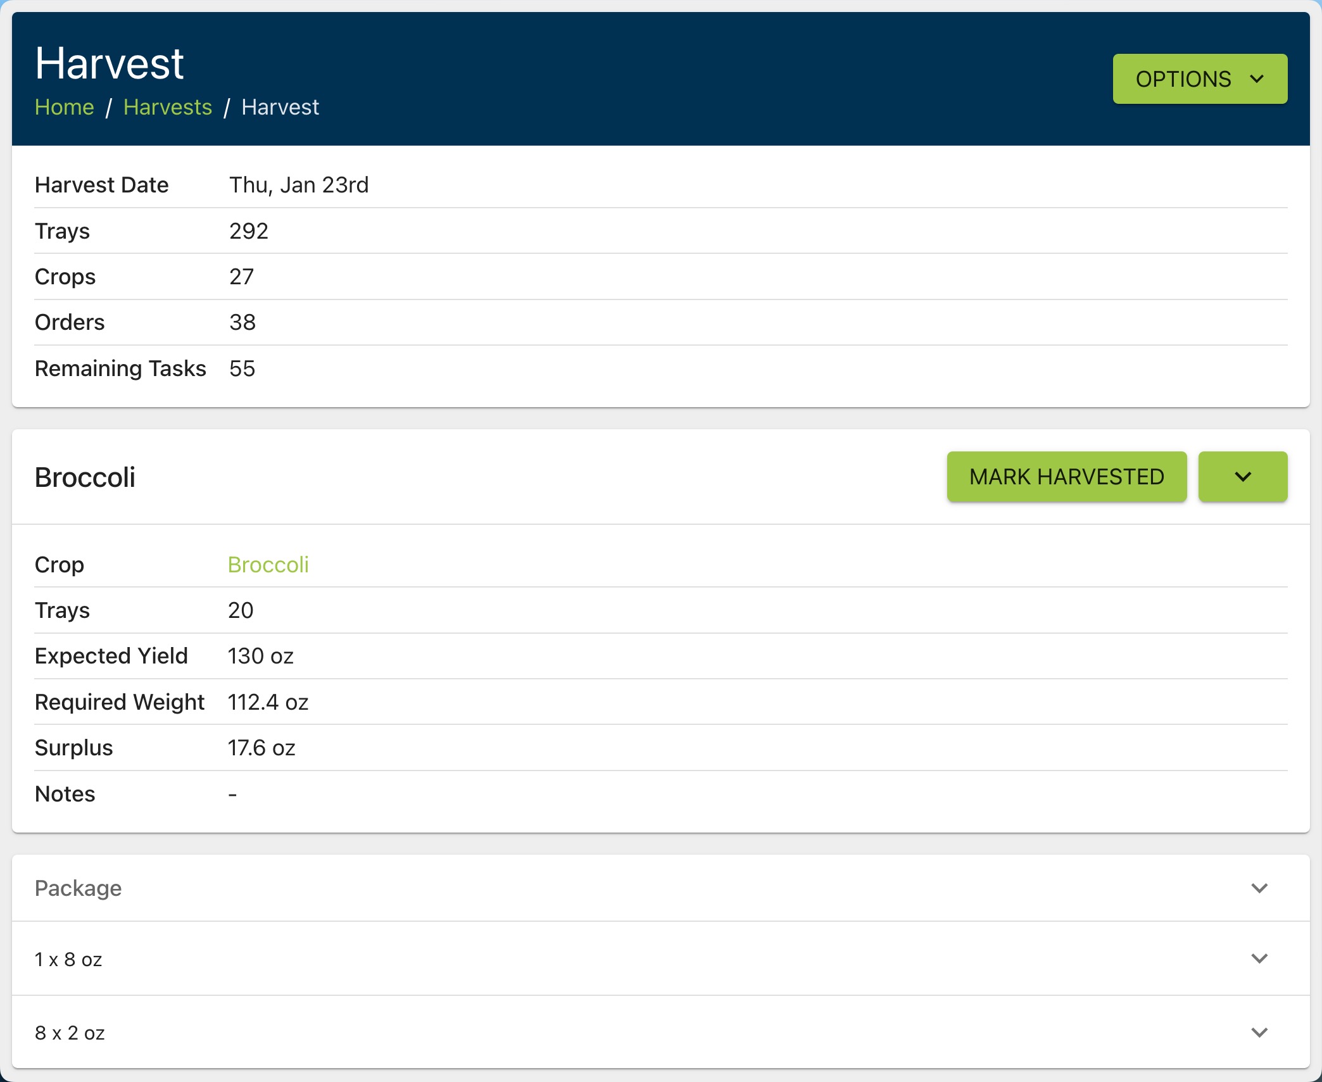Navigate to Home via breadcrumb
The width and height of the screenshot is (1322, 1082).
point(64,107)
